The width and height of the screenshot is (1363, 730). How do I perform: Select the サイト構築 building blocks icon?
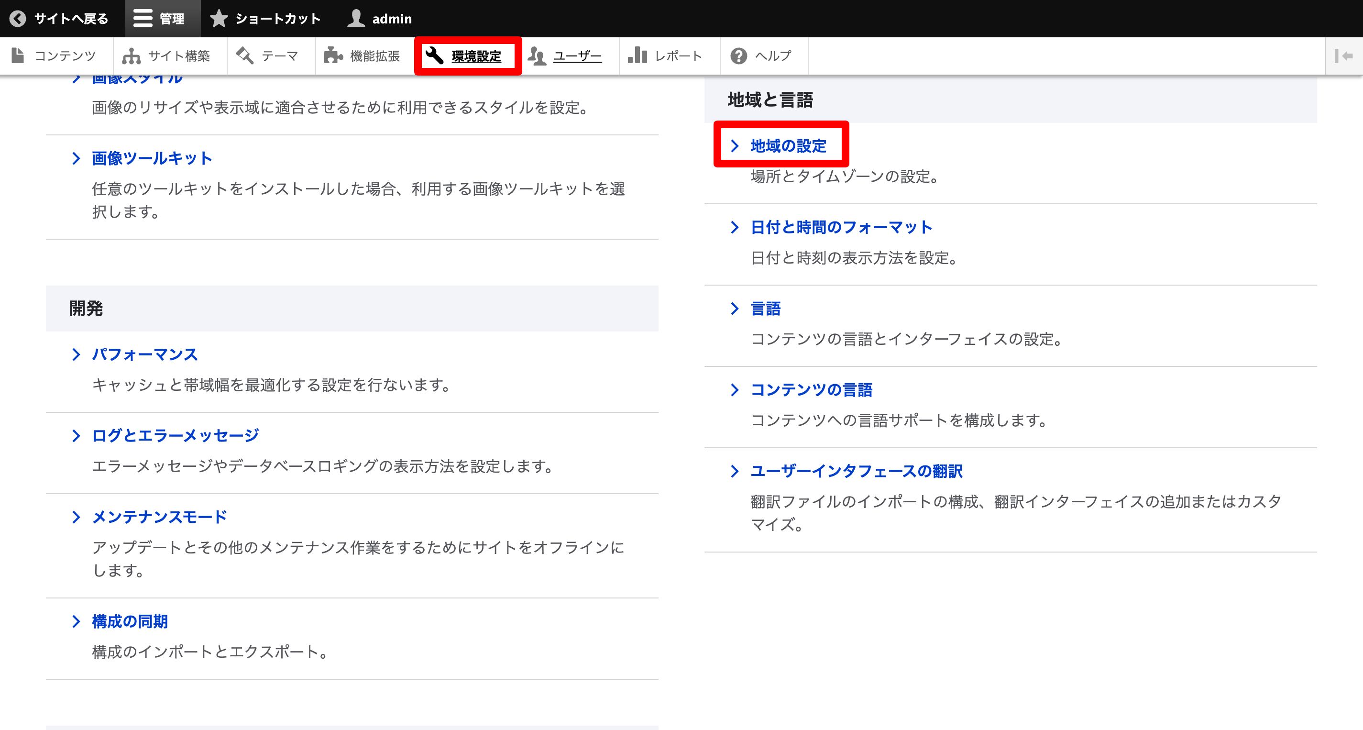click(x=131, y=55)
